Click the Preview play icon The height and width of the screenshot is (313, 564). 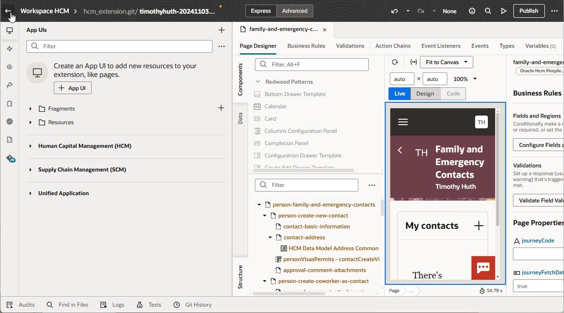point(503,11)
